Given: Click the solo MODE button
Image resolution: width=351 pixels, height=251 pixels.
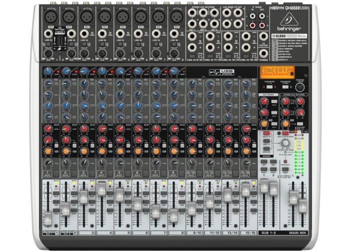Looking at the screenshot, I should pyautogui.click(x=285, y=169).
